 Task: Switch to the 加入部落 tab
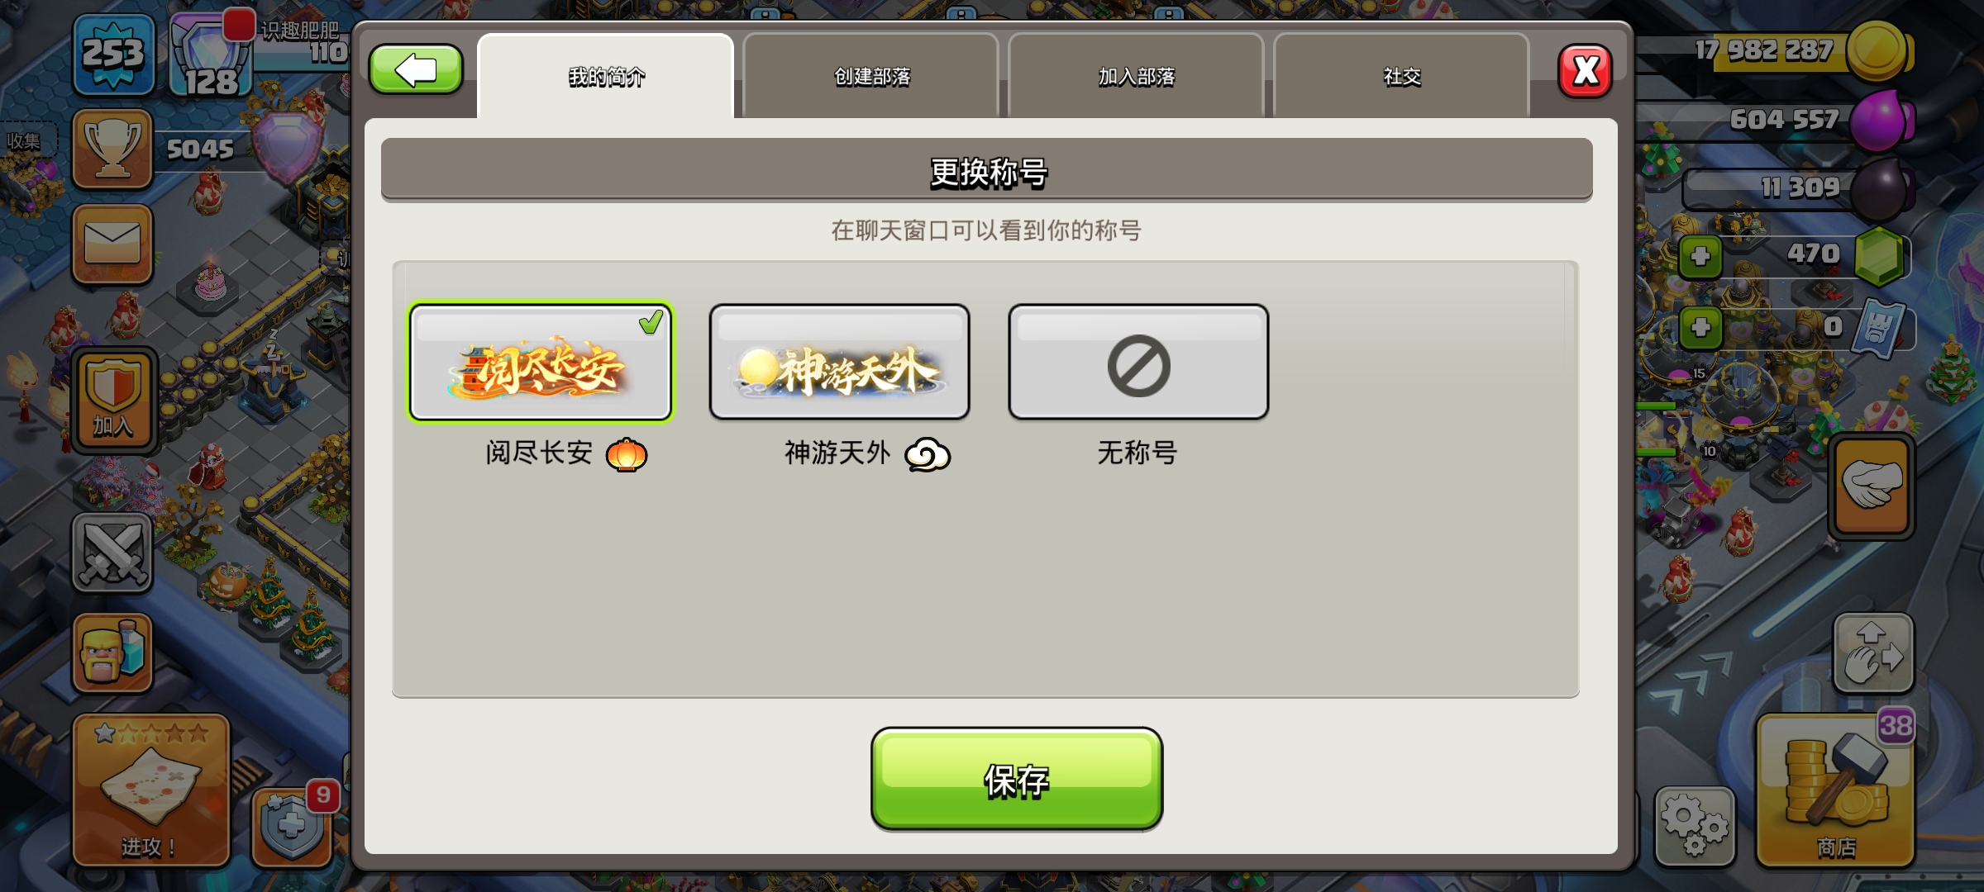click(x=1137, y=76)
